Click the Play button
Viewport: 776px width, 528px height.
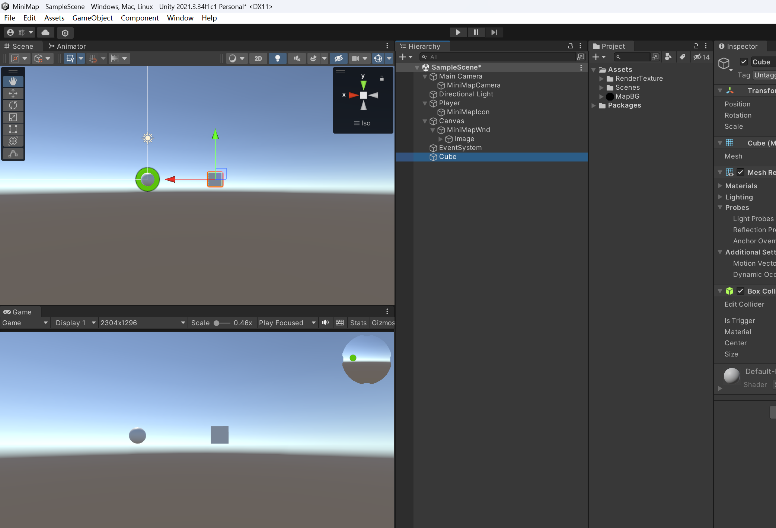pos(458,32)
